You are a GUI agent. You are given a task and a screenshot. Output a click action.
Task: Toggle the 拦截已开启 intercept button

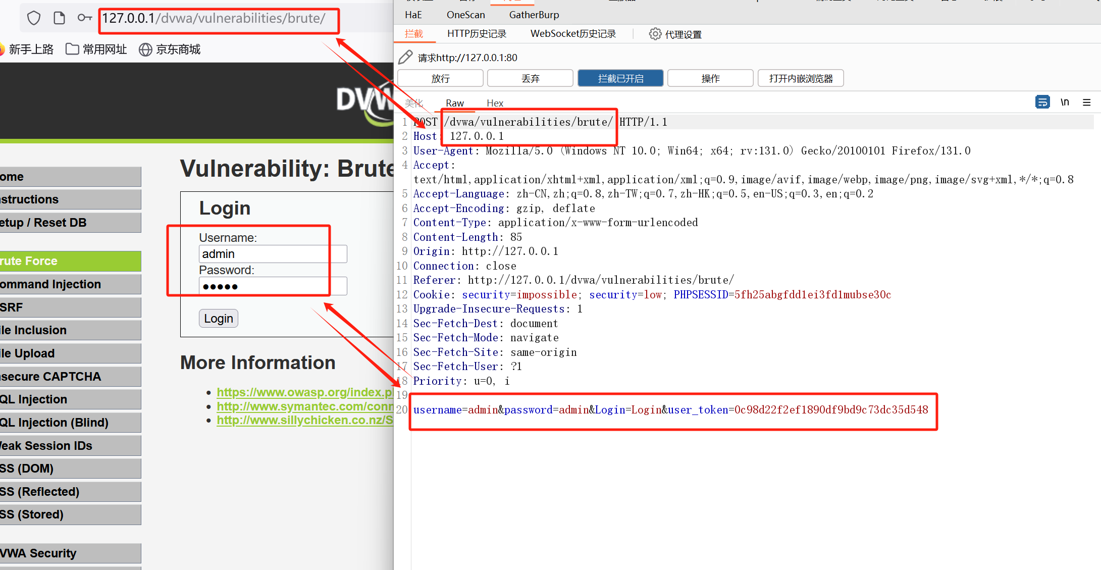point(620,78)
